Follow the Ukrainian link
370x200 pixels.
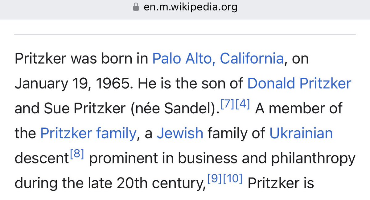pyautogui.click(x=301, y=134)
